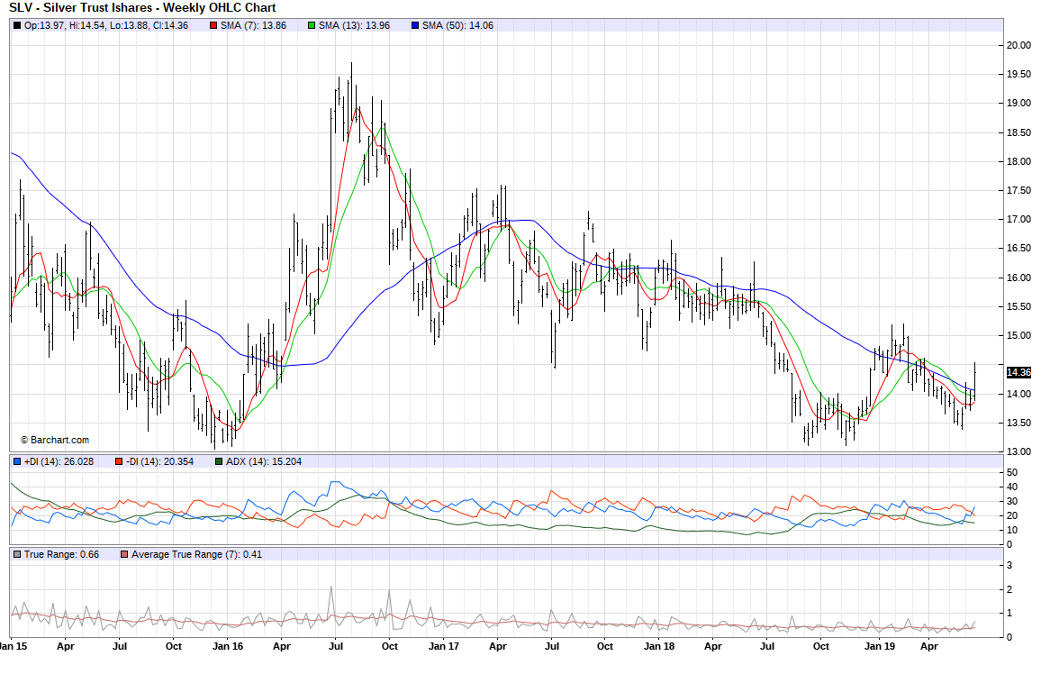Click the red SMA (7) legend swatch

pos(213,25)
